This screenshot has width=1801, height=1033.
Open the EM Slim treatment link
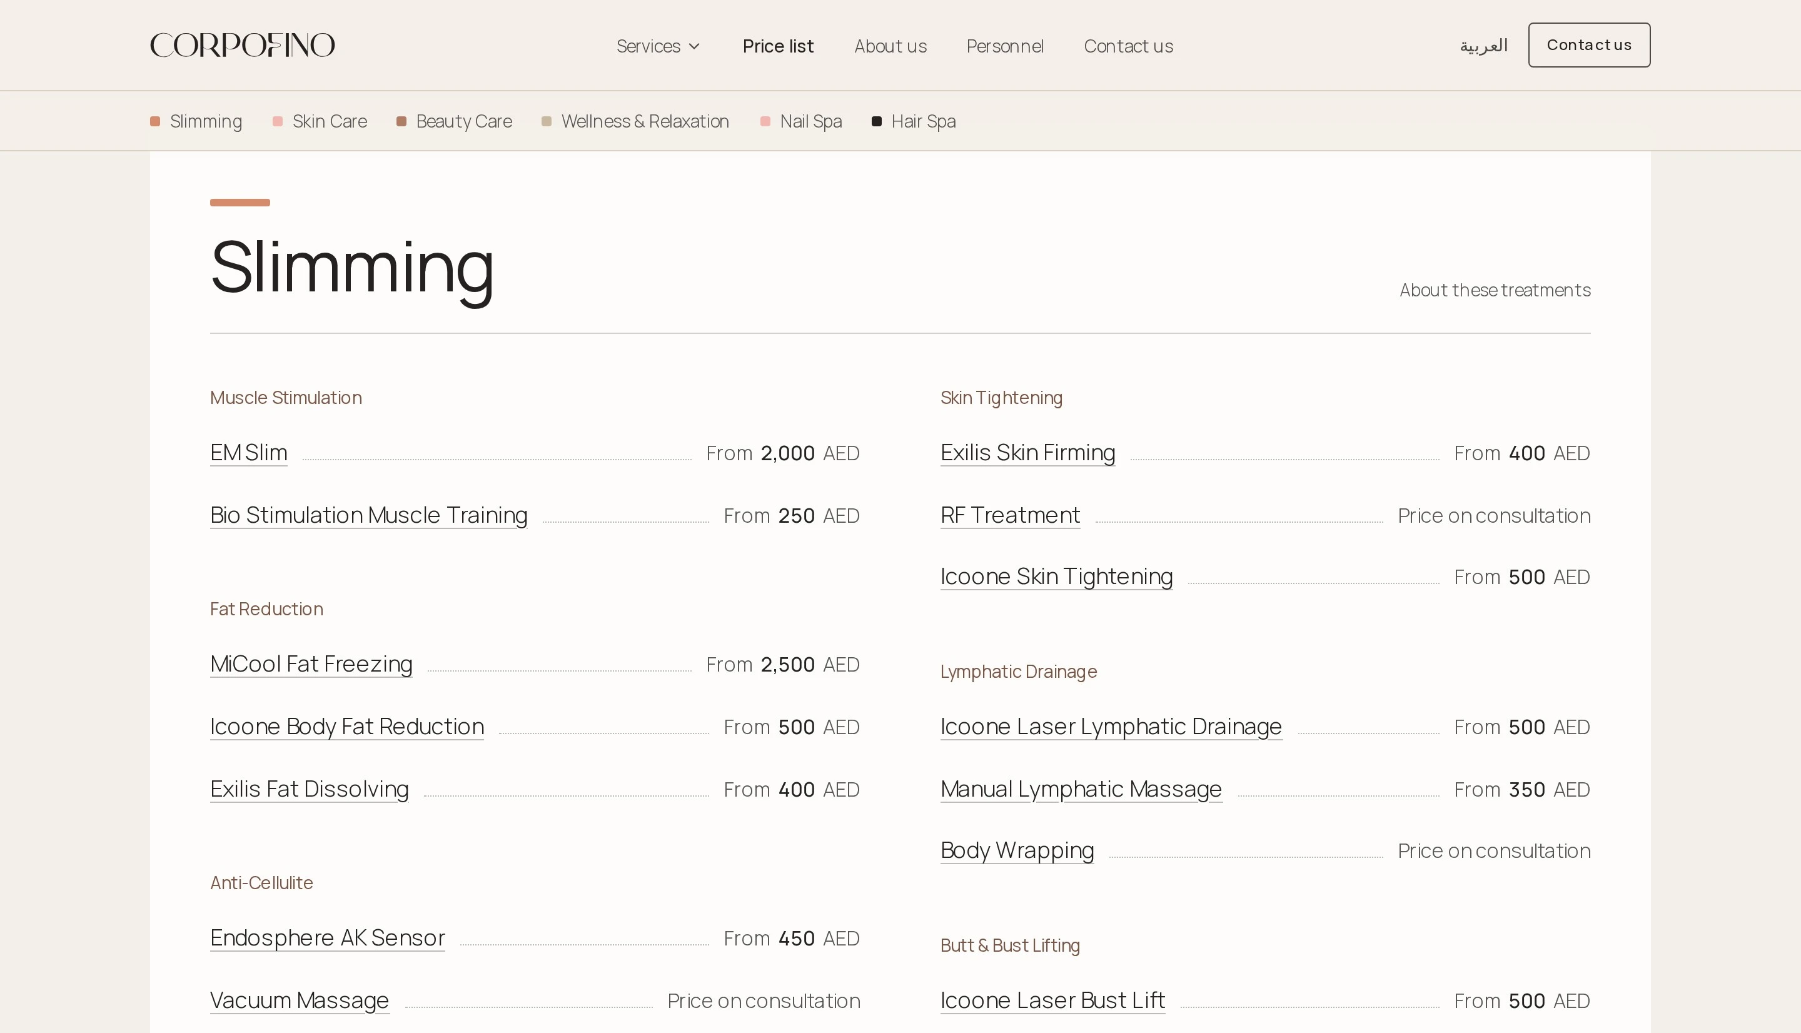249,453
